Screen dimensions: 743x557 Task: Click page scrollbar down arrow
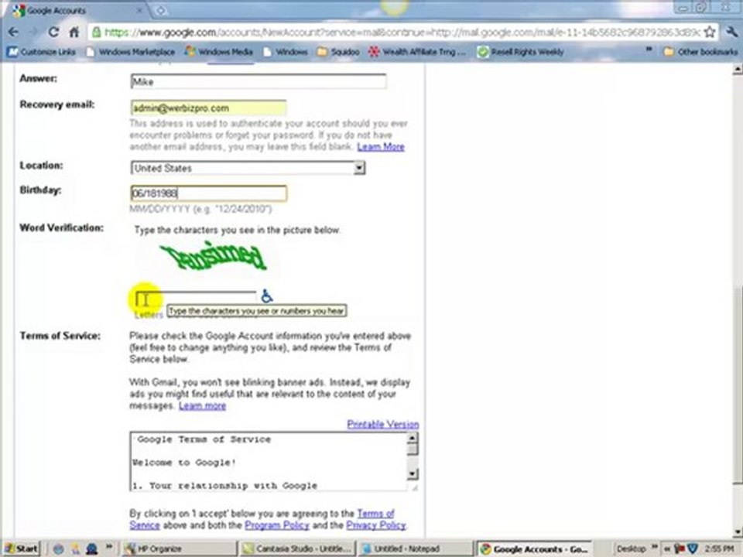tap(737, 532)
